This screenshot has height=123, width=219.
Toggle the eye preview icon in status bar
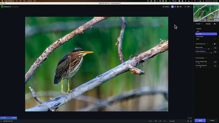coord(188,121)
